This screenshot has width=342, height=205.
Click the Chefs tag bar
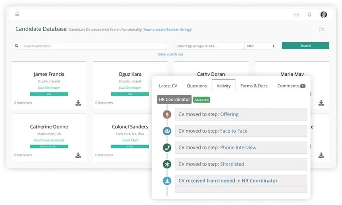[130, 146]
